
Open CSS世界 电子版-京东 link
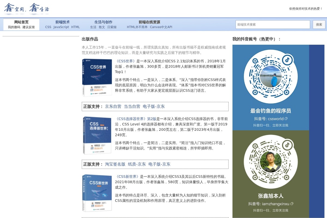(154, 107)
